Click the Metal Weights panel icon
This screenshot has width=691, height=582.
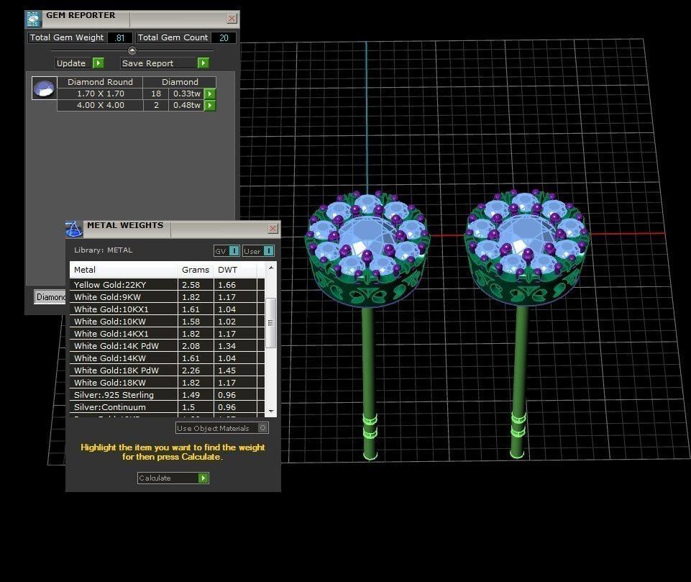click(74, 229)
